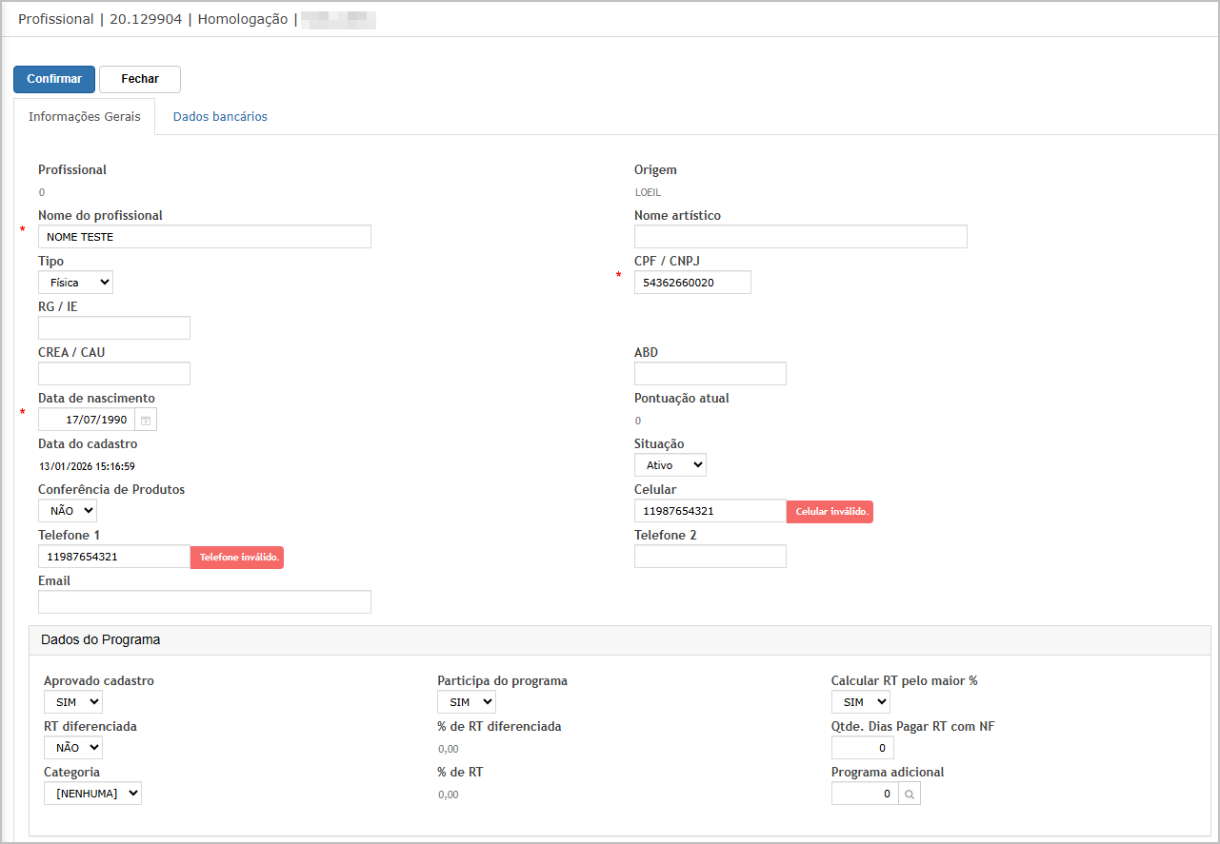This screenshot has width=1220, height=844.
Task: Open the date of birth calendar picker
Action: [x=146, y=420]
